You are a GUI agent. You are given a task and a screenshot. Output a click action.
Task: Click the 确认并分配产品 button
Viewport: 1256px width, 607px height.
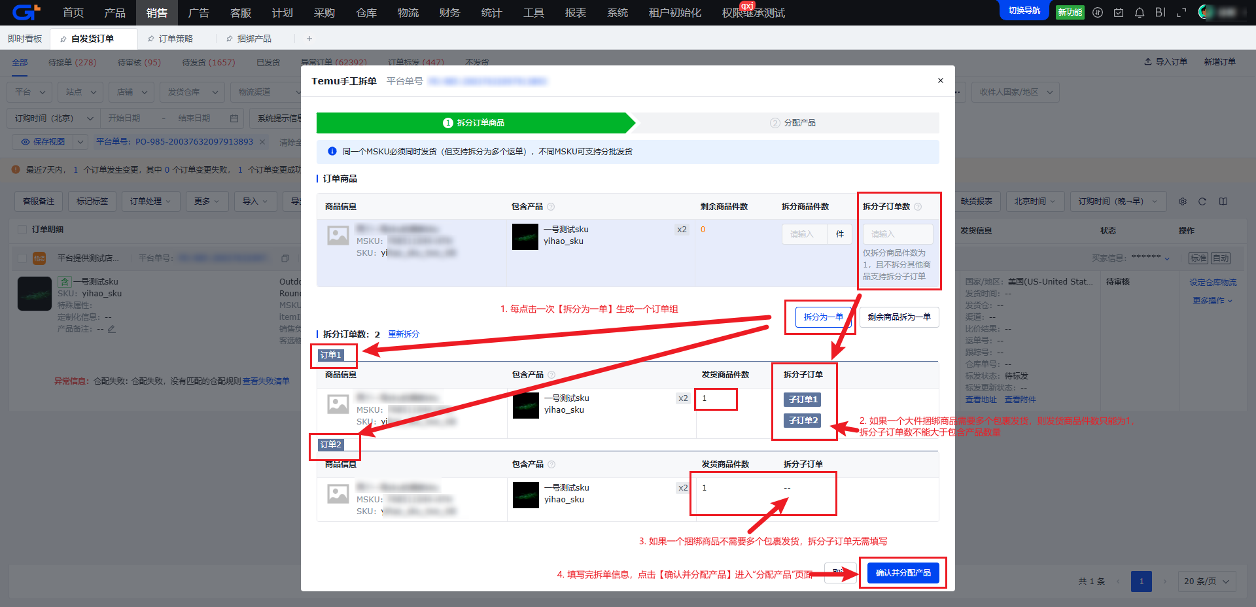point(903,573)
